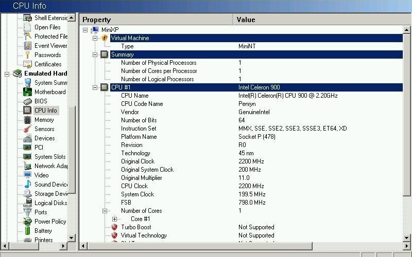Collapse the Summary section
412x257 pixels.
click(95, 54)
